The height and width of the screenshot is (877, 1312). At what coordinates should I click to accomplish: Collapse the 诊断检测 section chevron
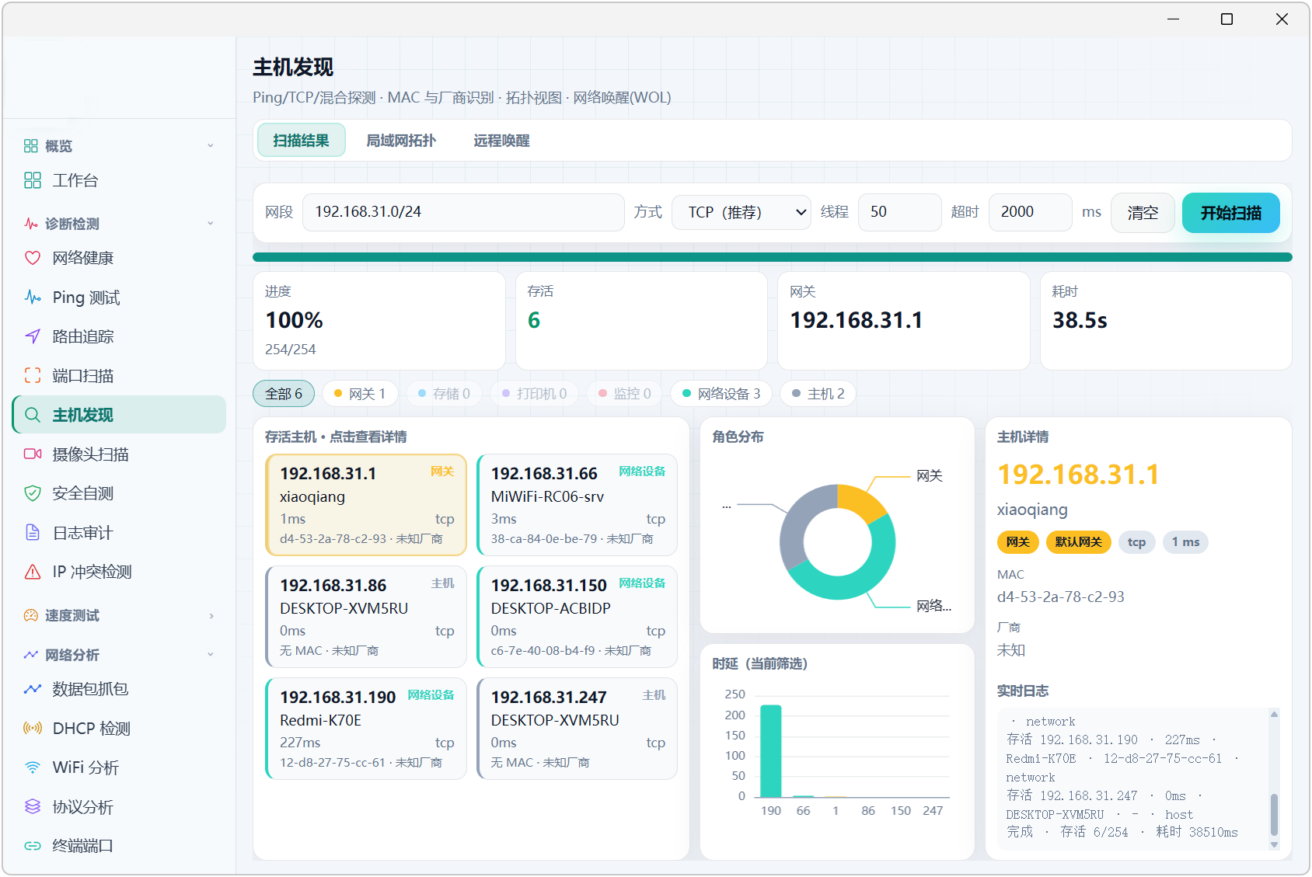point(211,224)
